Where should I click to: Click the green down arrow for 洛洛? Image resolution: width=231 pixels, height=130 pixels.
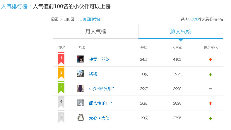[x=211, y=74]
